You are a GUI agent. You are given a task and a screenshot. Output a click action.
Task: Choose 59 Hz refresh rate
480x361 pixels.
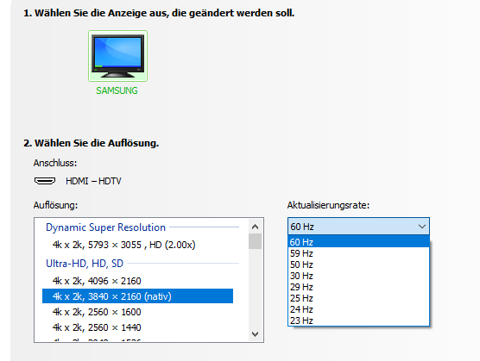pyautogui.click(x=358, y=253)
